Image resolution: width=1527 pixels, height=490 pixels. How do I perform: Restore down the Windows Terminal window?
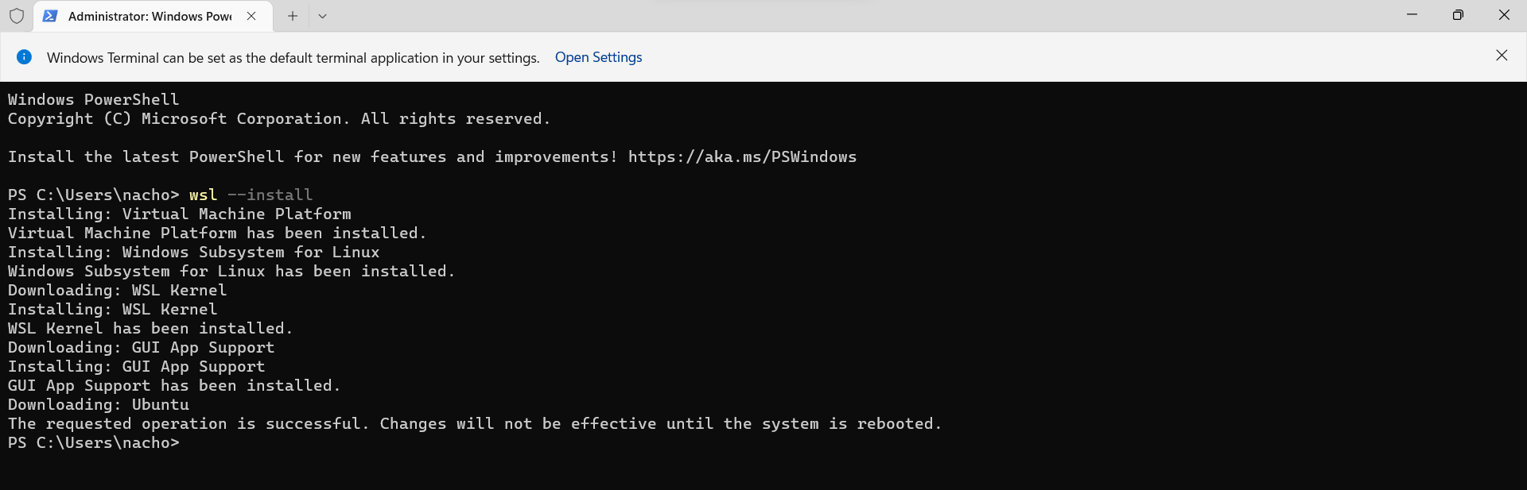1458,15
